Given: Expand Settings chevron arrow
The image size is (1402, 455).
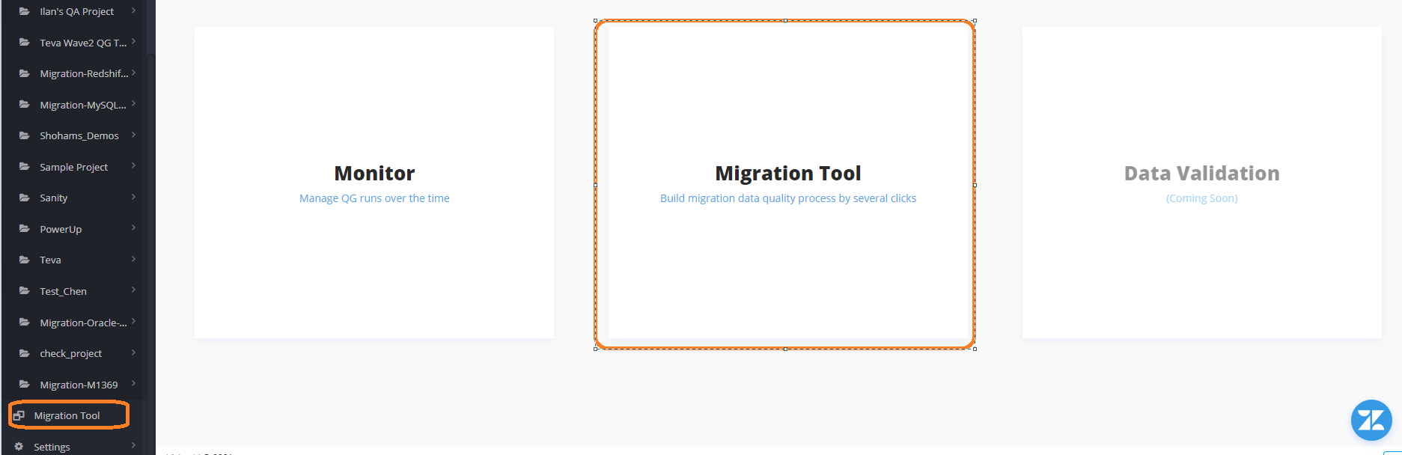Looking at the screenshot, I should [133, 445].
